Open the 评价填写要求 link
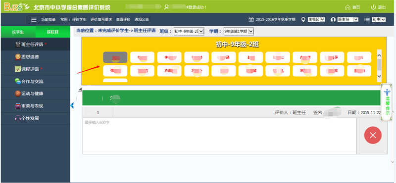 coord(101,19)
